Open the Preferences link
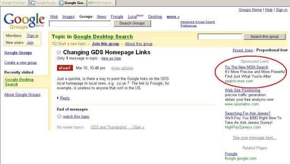The image size is (290, 164). (188, 25)
